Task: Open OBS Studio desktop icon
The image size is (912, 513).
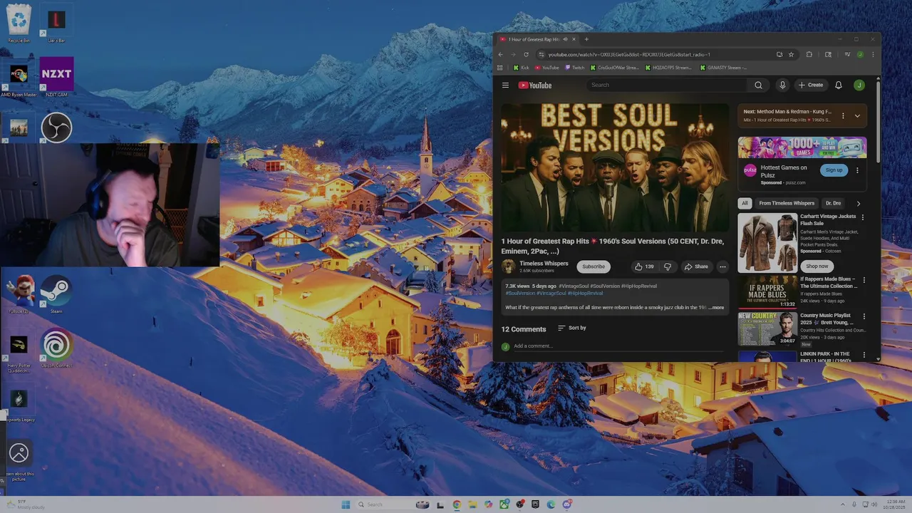Action: (x=56, y=128)
